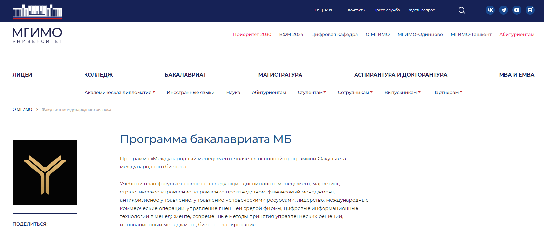This screenshot has height=232, width=544.
Task: Switch site language to En
Action: coord(317,10)
